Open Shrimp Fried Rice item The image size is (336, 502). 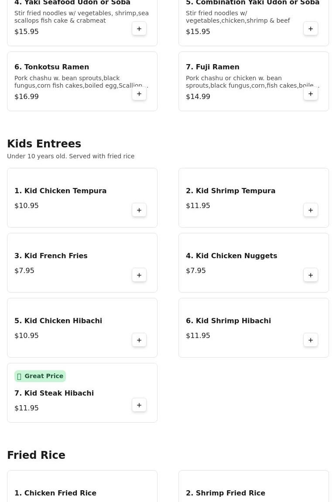pyautogui.click(x=226, y=493)
